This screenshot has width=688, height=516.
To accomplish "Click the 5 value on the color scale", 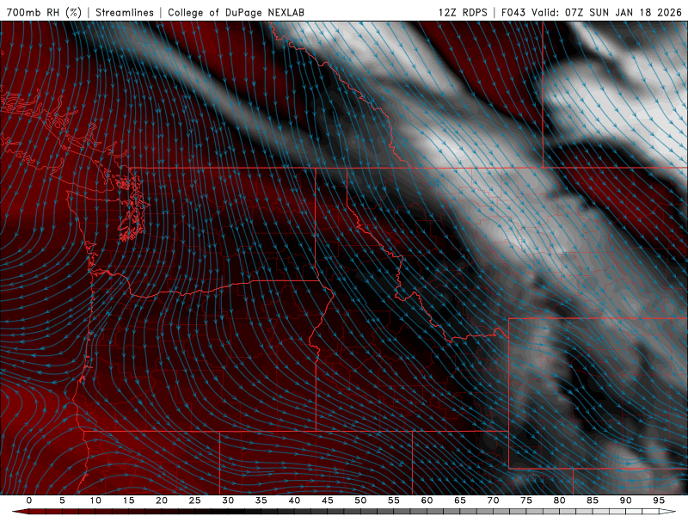I will 62,501.
